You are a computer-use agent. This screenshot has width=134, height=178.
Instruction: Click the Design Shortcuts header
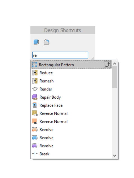point(63,30)
